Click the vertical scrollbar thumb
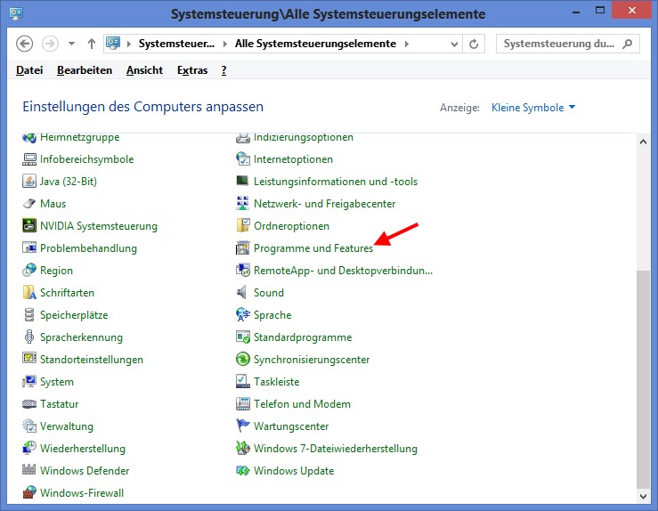Viewport: 658px width, 511px height. (644, 380)
